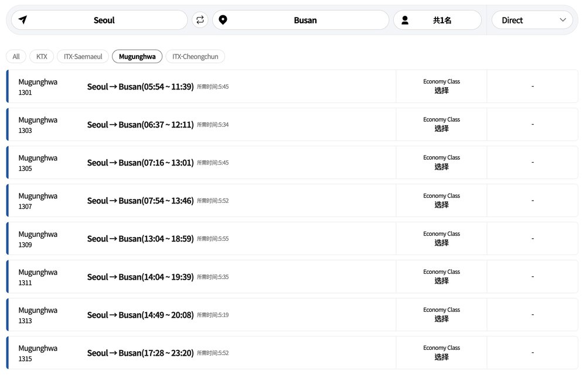Show ITX-Cheongchun trains

pos(195,57)
